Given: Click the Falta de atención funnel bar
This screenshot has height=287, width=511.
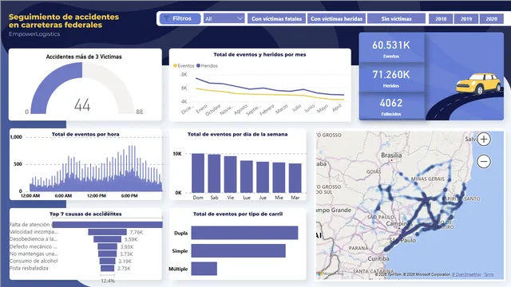Looking at the screenshot, I should click(108, 225).
